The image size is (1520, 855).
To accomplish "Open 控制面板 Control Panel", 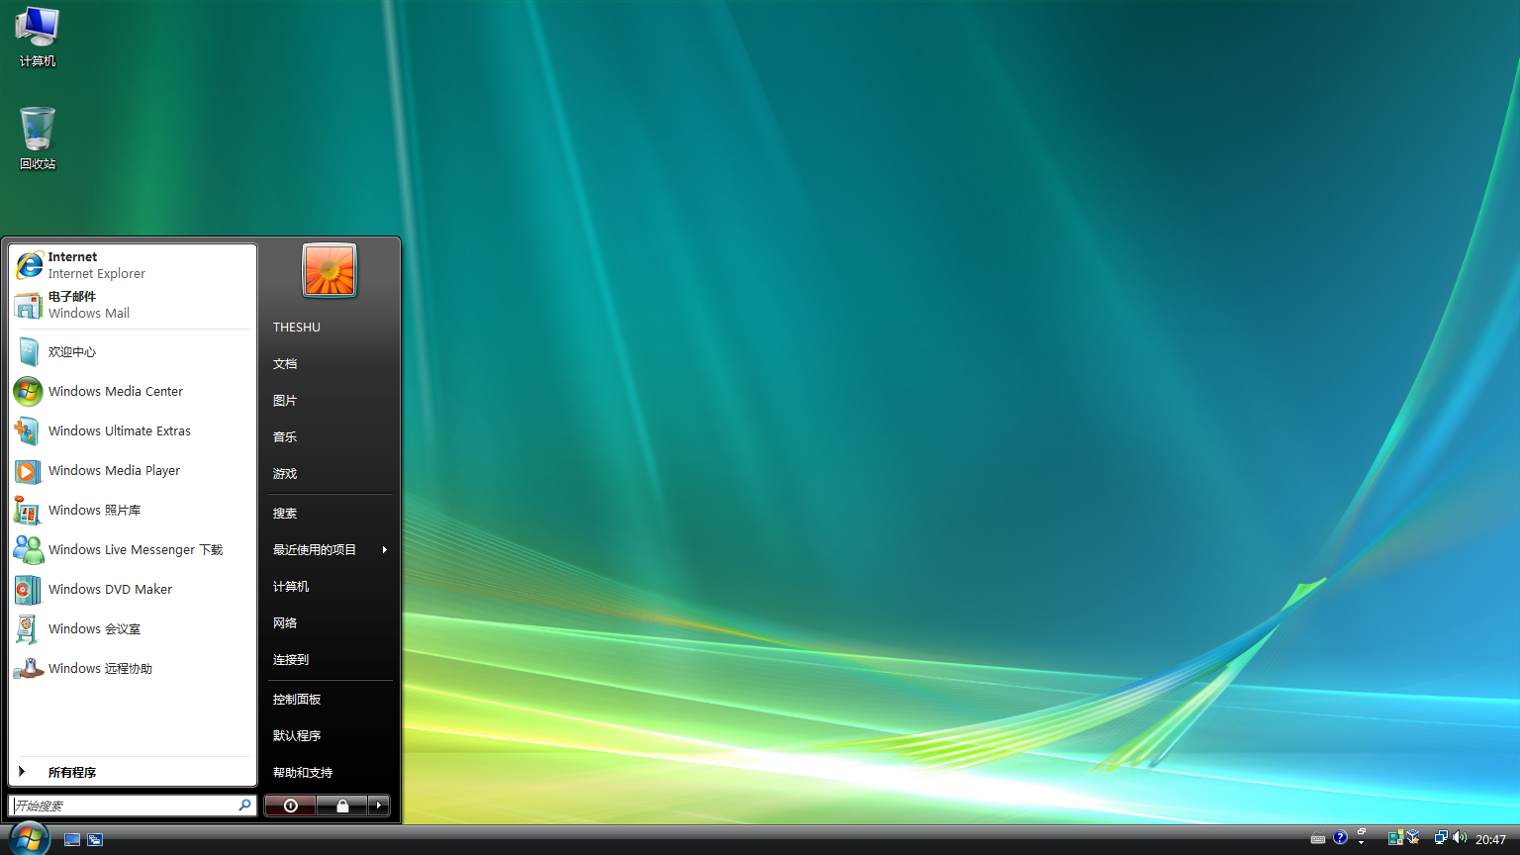I will tap(330, 699).
